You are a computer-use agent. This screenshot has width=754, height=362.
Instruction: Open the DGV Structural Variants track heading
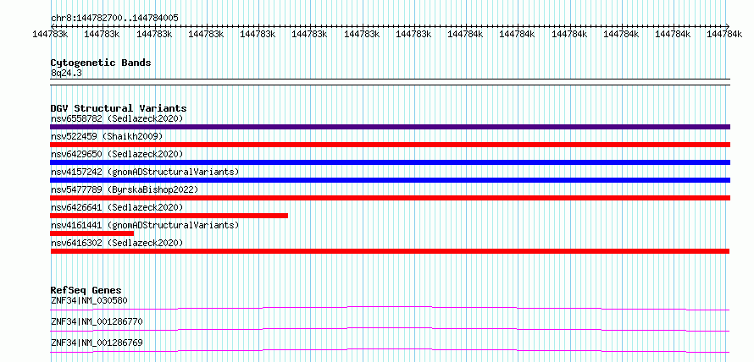pos(119,108)
